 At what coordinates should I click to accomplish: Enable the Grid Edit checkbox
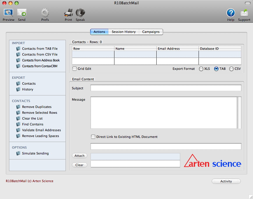74,69
